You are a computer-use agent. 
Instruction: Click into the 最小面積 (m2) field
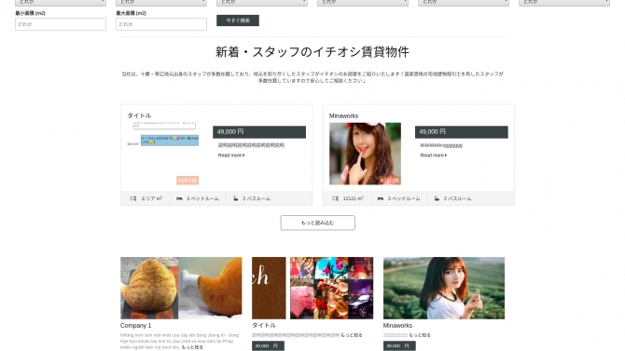[x=61, y=24]
